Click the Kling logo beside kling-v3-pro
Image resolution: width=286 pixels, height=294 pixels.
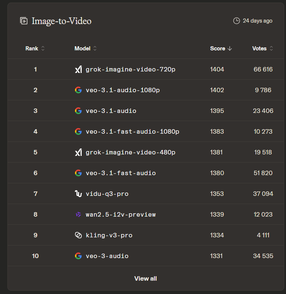78,235
